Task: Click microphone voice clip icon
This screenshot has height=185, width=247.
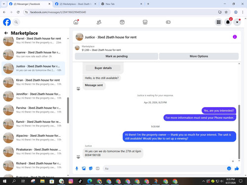Action: pos(77,168)
